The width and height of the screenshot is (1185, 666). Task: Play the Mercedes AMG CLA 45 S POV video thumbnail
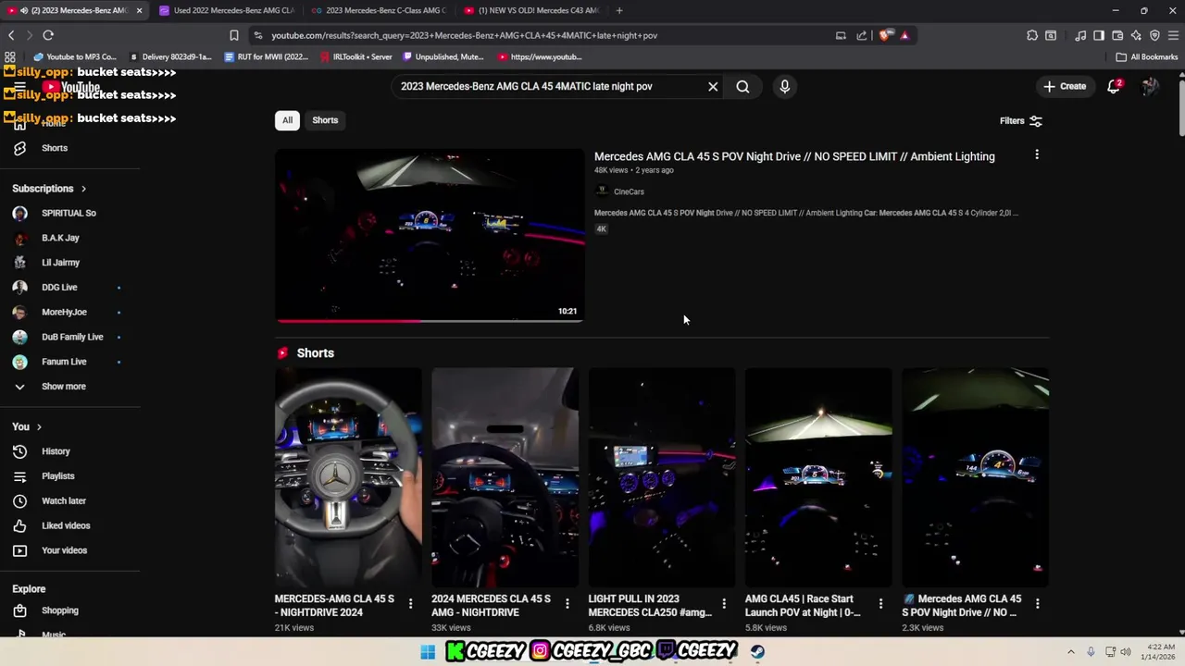pos(430,236)
